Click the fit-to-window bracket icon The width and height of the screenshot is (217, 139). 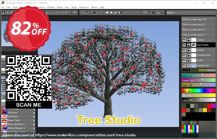point(71,12)
